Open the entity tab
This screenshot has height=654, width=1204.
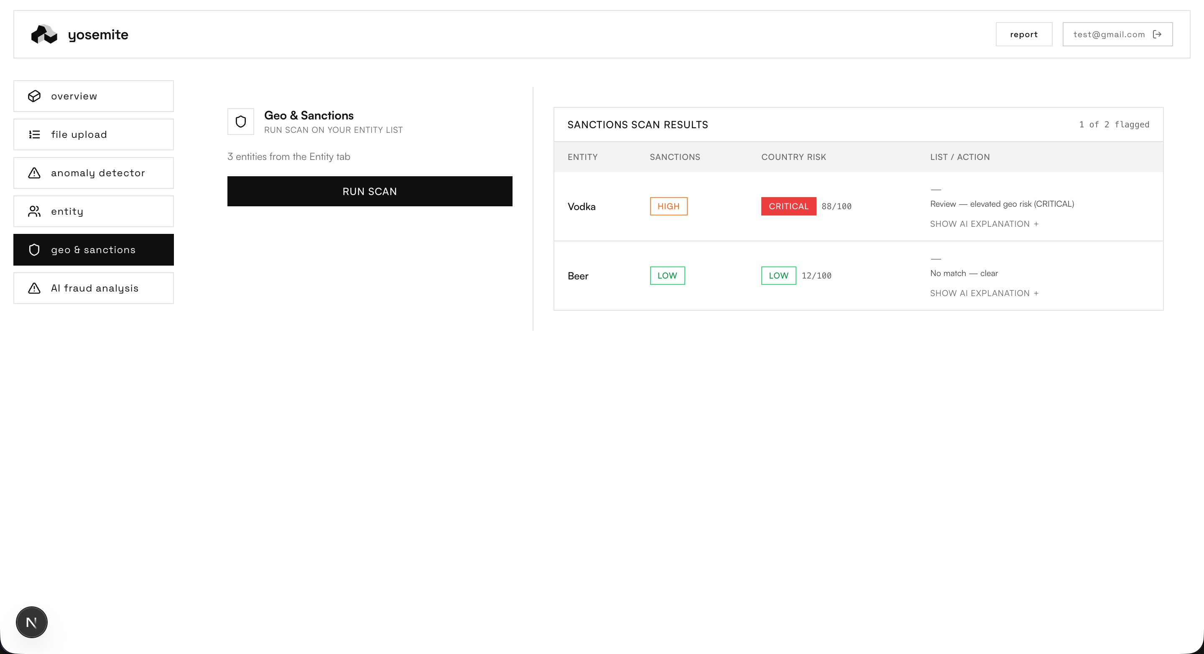tap(94, 211)
